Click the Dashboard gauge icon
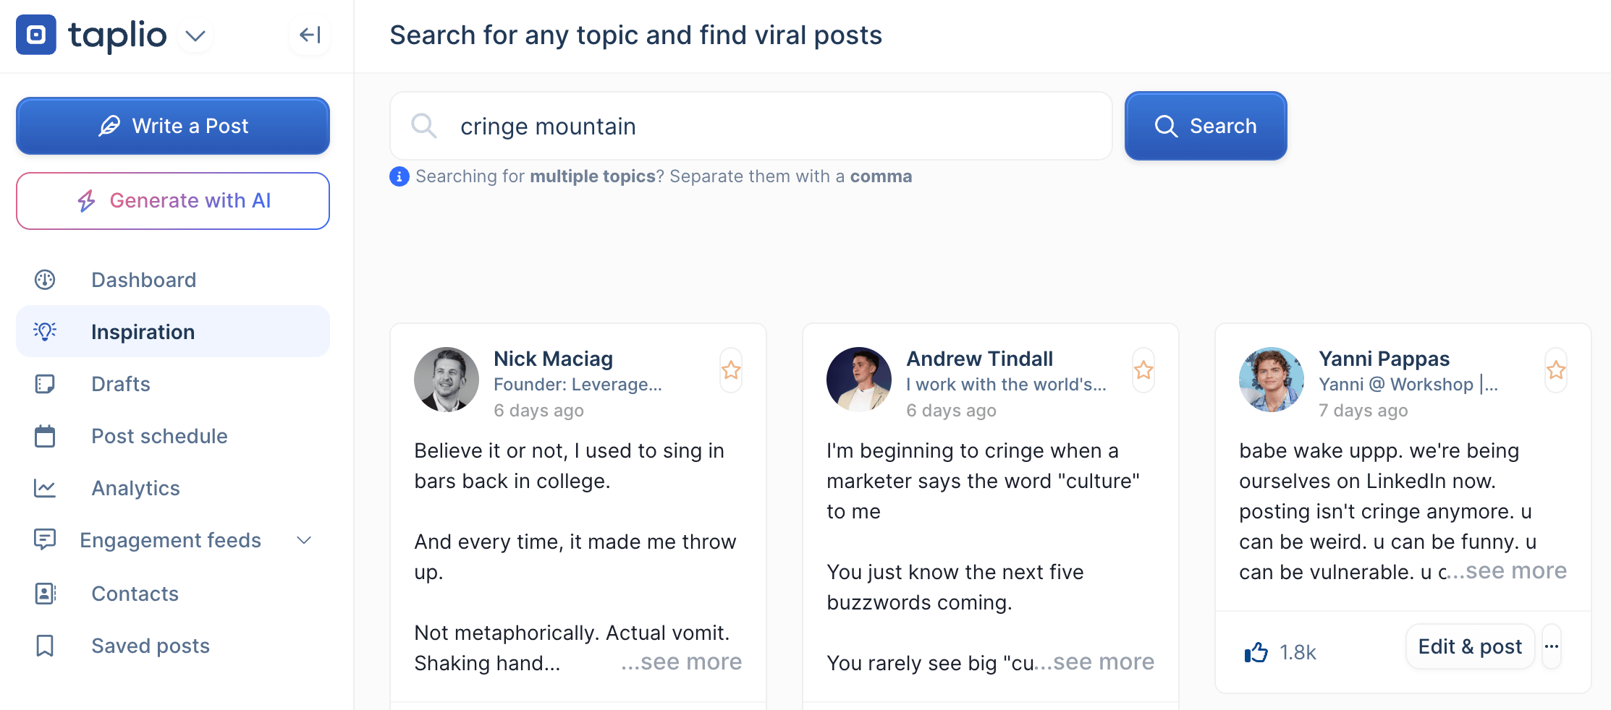The width and height of the screenshot is (1611, 710). coord(45,280)
